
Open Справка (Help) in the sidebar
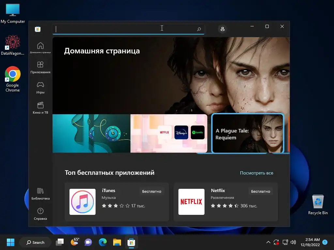[40, 214]
